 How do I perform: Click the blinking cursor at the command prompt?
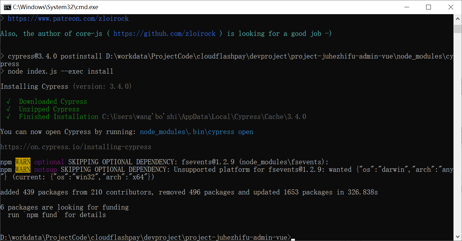tap(293, 239)
